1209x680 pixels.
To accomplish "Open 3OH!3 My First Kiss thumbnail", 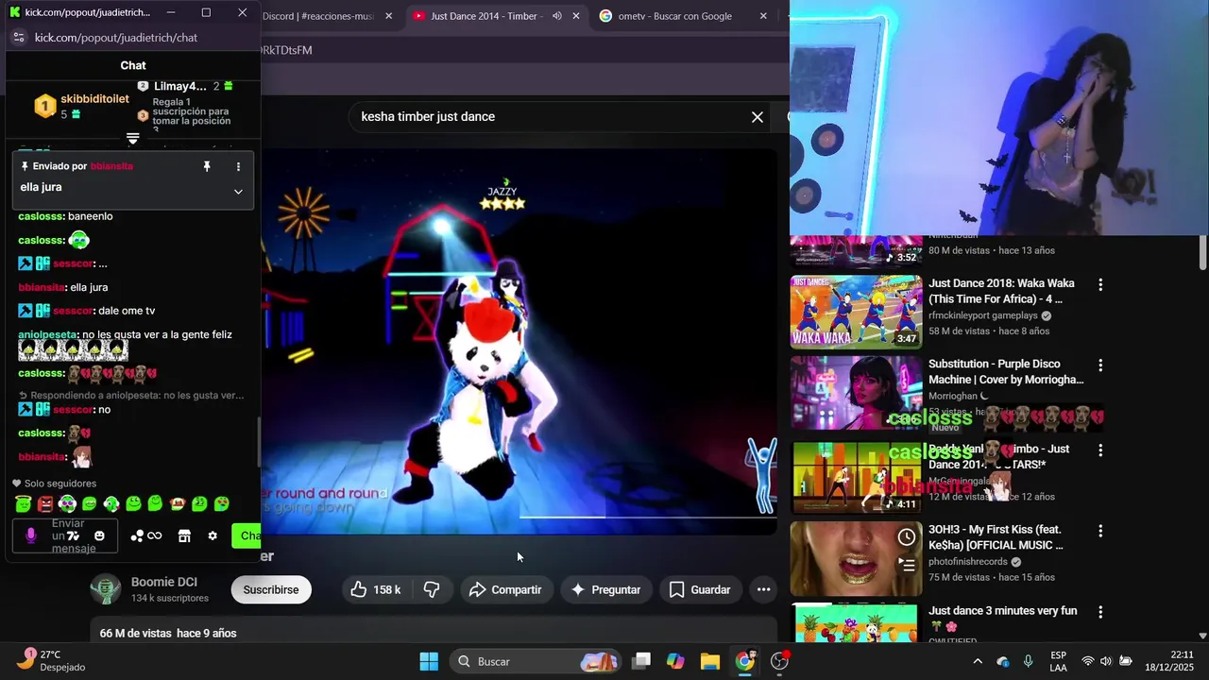I will click(856, 559).
